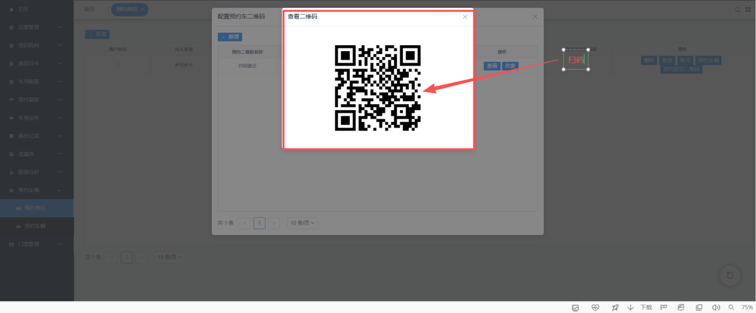Click the IE mode icon in status bar
The height and width of the screenshot is (313, 756).
coord(681,308)
